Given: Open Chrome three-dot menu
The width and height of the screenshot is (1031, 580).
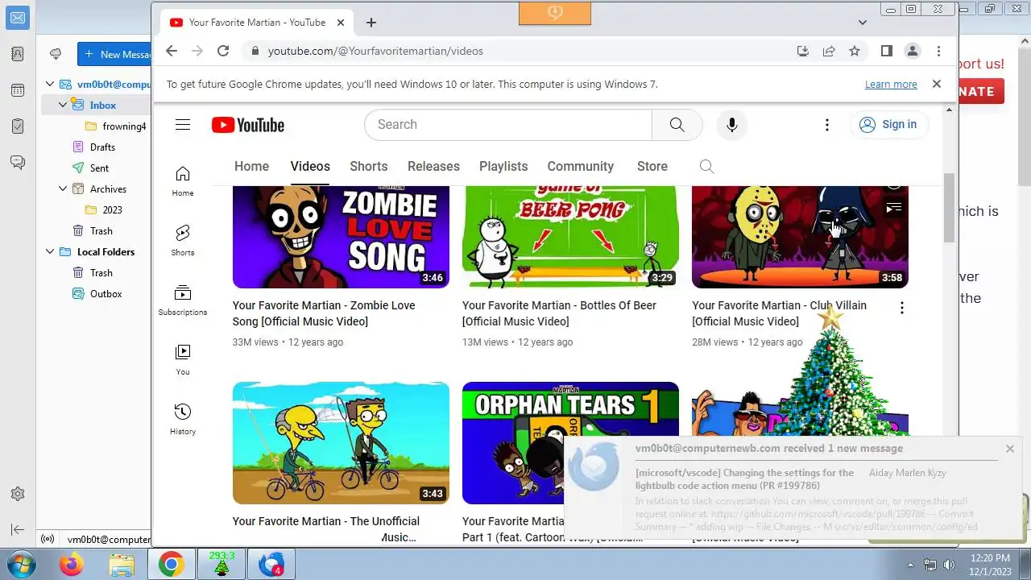Looking at the screenshot, I should pyautogui.click(x=938, y=51).
